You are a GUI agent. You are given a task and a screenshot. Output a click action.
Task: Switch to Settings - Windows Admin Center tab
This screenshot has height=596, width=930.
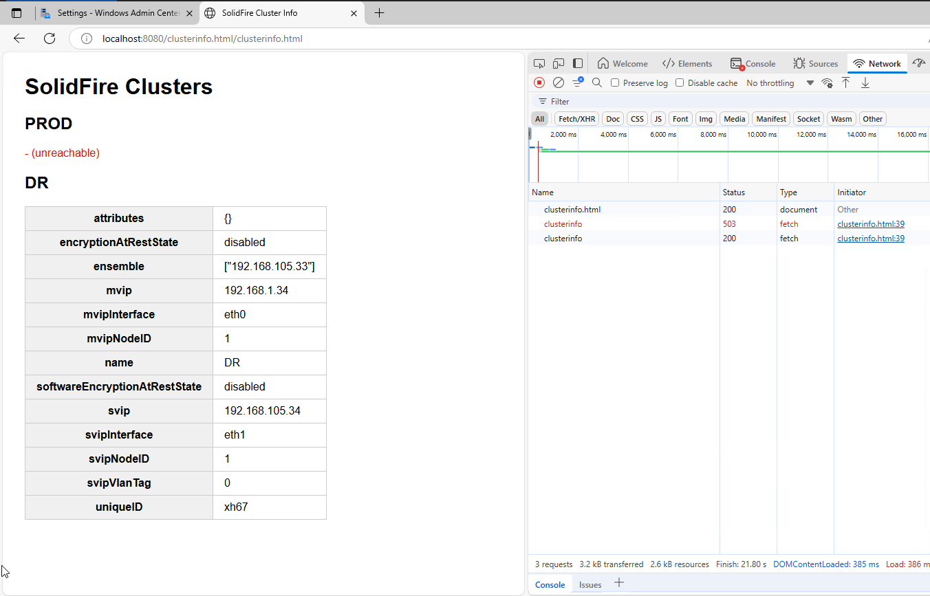pos(117,13)
